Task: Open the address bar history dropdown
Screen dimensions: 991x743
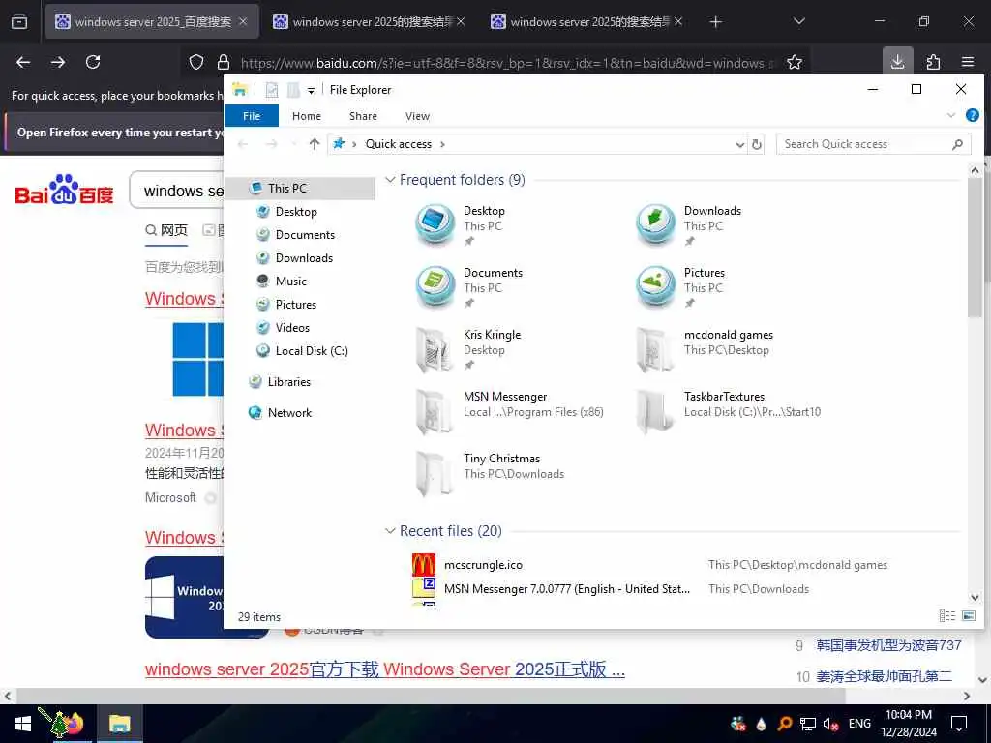Action: (x=740, y=145)
